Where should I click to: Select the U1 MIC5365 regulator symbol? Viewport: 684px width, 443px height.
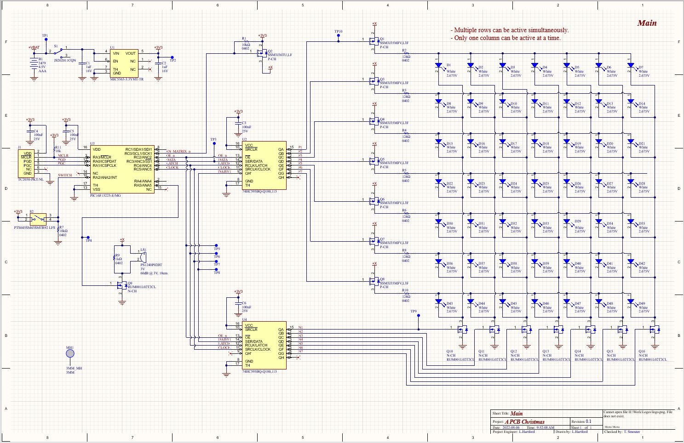click(x=124, y=63)
